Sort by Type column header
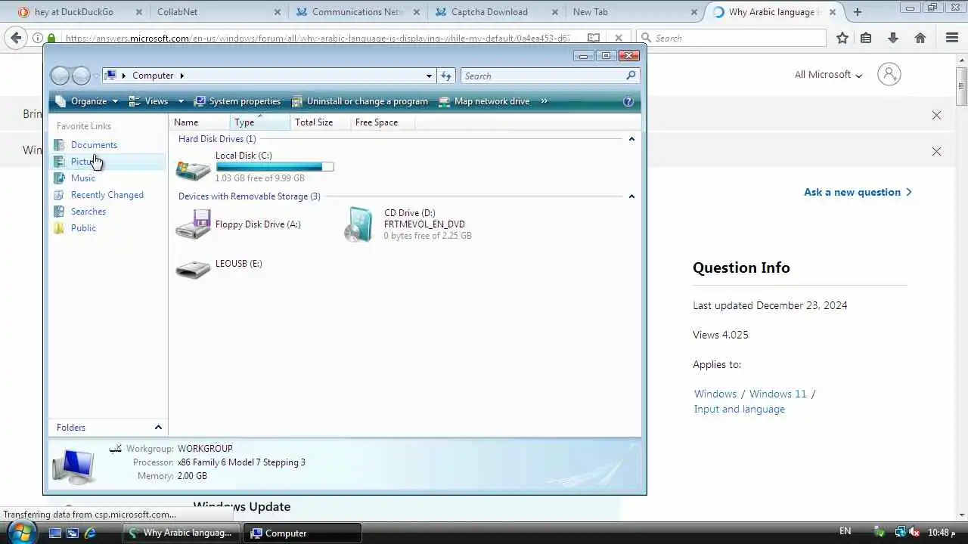The image size is (968, 544). pyautogui.click(x=260, y=122)
